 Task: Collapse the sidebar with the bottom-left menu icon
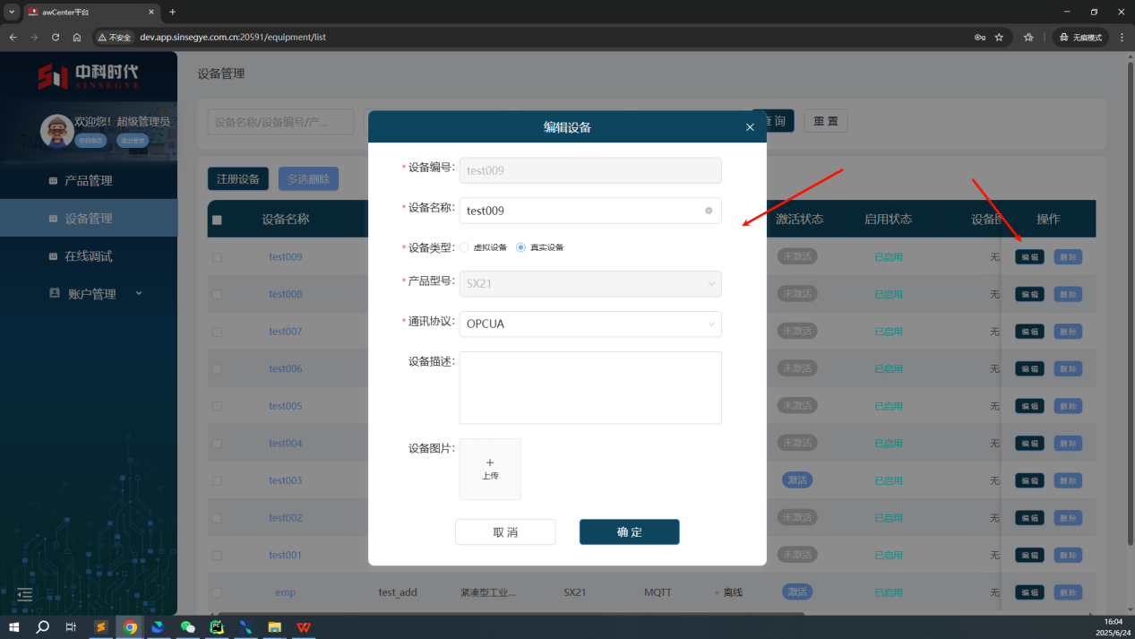point(25,594)
